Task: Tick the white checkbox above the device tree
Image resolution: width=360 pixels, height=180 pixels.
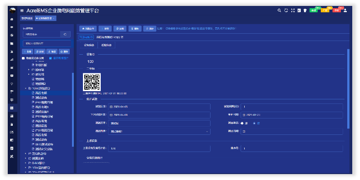Action: [23, 58]
